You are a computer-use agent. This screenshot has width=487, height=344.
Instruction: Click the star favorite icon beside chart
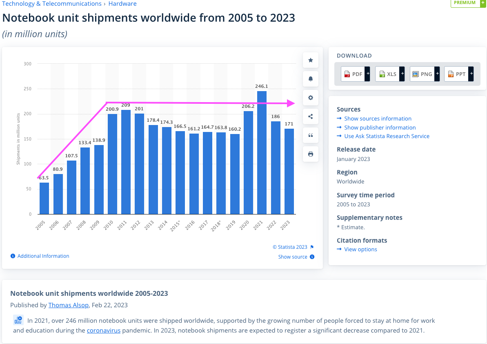[310, 60]
